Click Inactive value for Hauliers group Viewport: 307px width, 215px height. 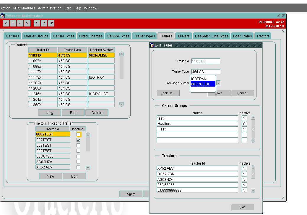tap(244, 123)
